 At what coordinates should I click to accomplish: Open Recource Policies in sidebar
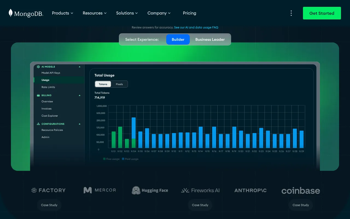52,130
